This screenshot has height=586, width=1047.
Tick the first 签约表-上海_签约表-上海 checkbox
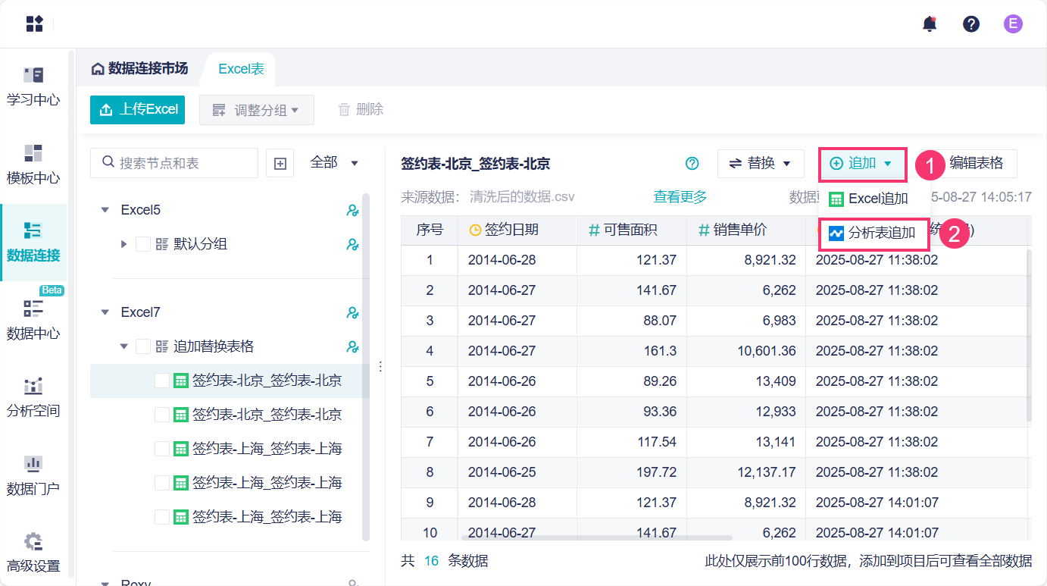pyautogui.click(x=162, y=449)
